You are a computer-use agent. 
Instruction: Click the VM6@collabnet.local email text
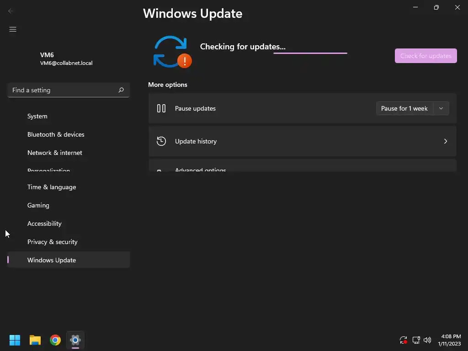pyautogui.click(x=66, y=63)
